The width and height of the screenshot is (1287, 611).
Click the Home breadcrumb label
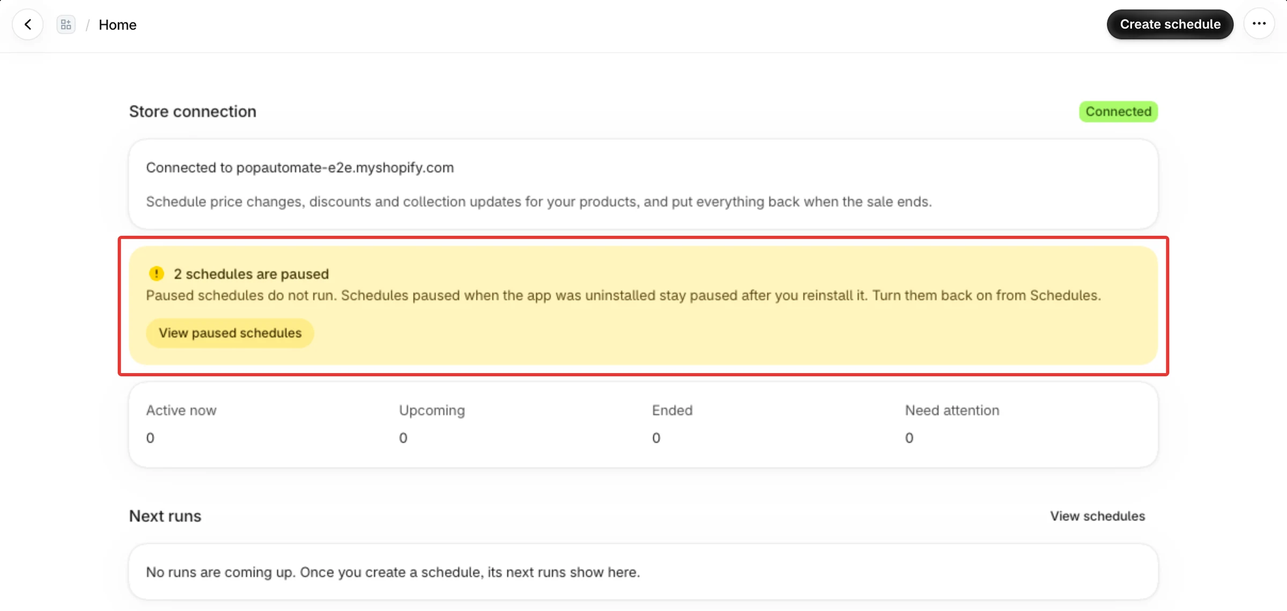[117, 25]
